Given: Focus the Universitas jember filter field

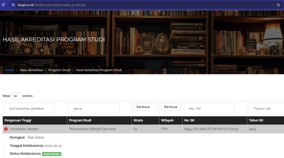Looking at the screenshot, I should 30,108.
